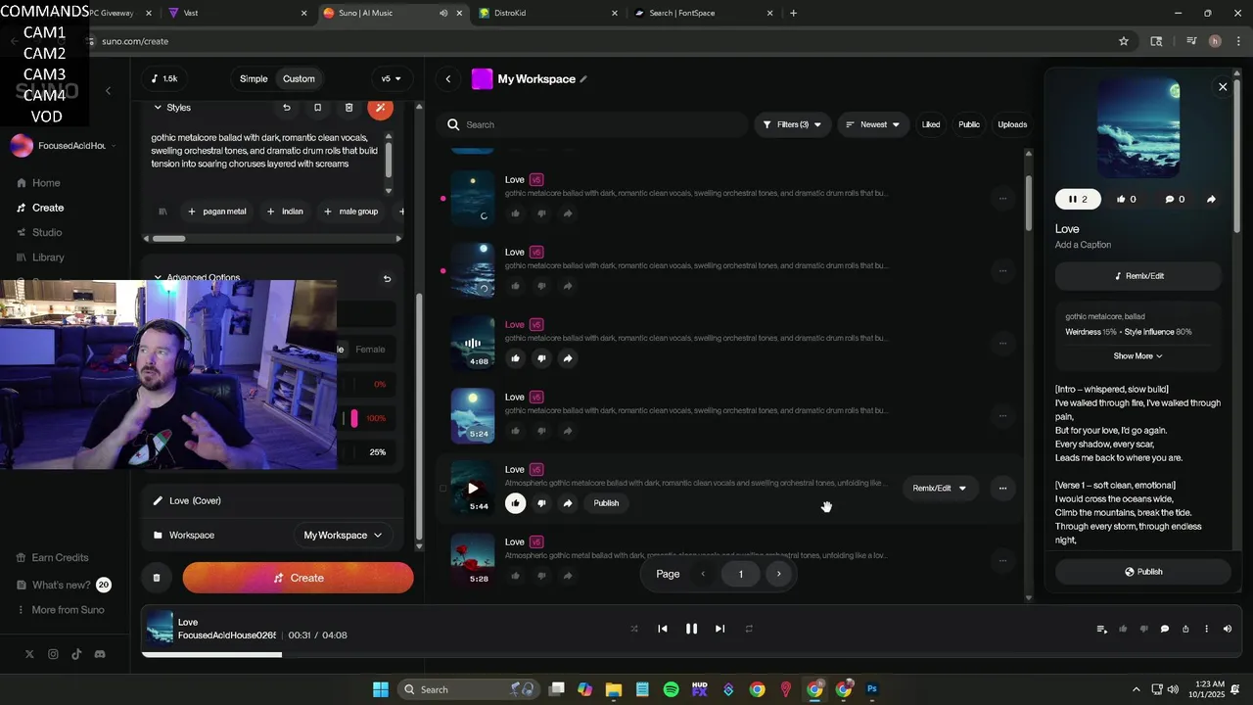
Task: Click the trash icon in Styles header
Action: click(348, 108)
